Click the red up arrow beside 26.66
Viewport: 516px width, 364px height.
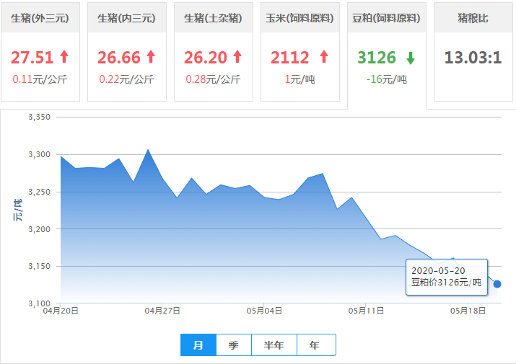151,57
